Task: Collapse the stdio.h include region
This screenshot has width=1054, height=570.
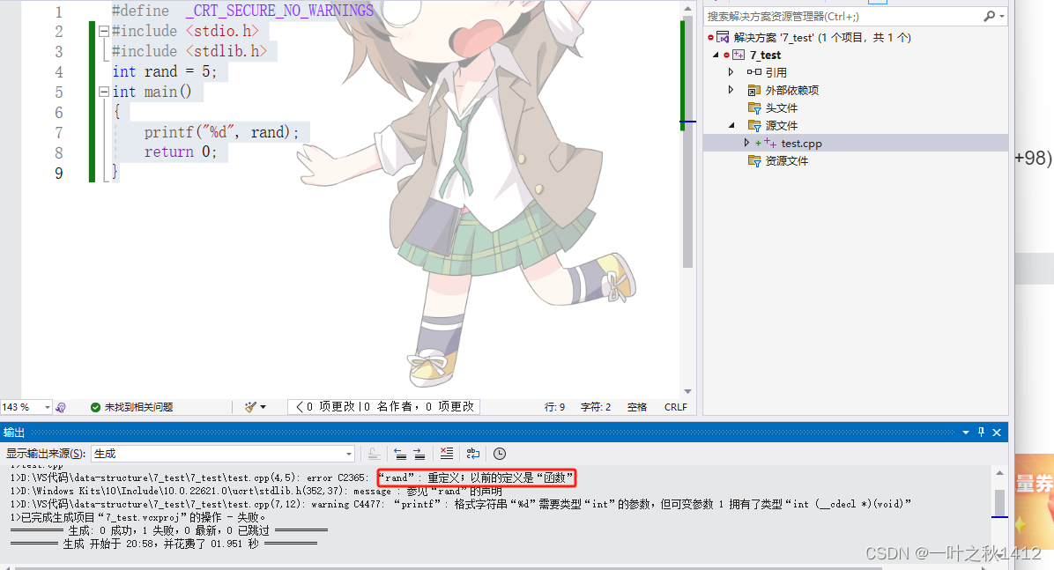Action: pyautogui.click(x=103, y=30)
